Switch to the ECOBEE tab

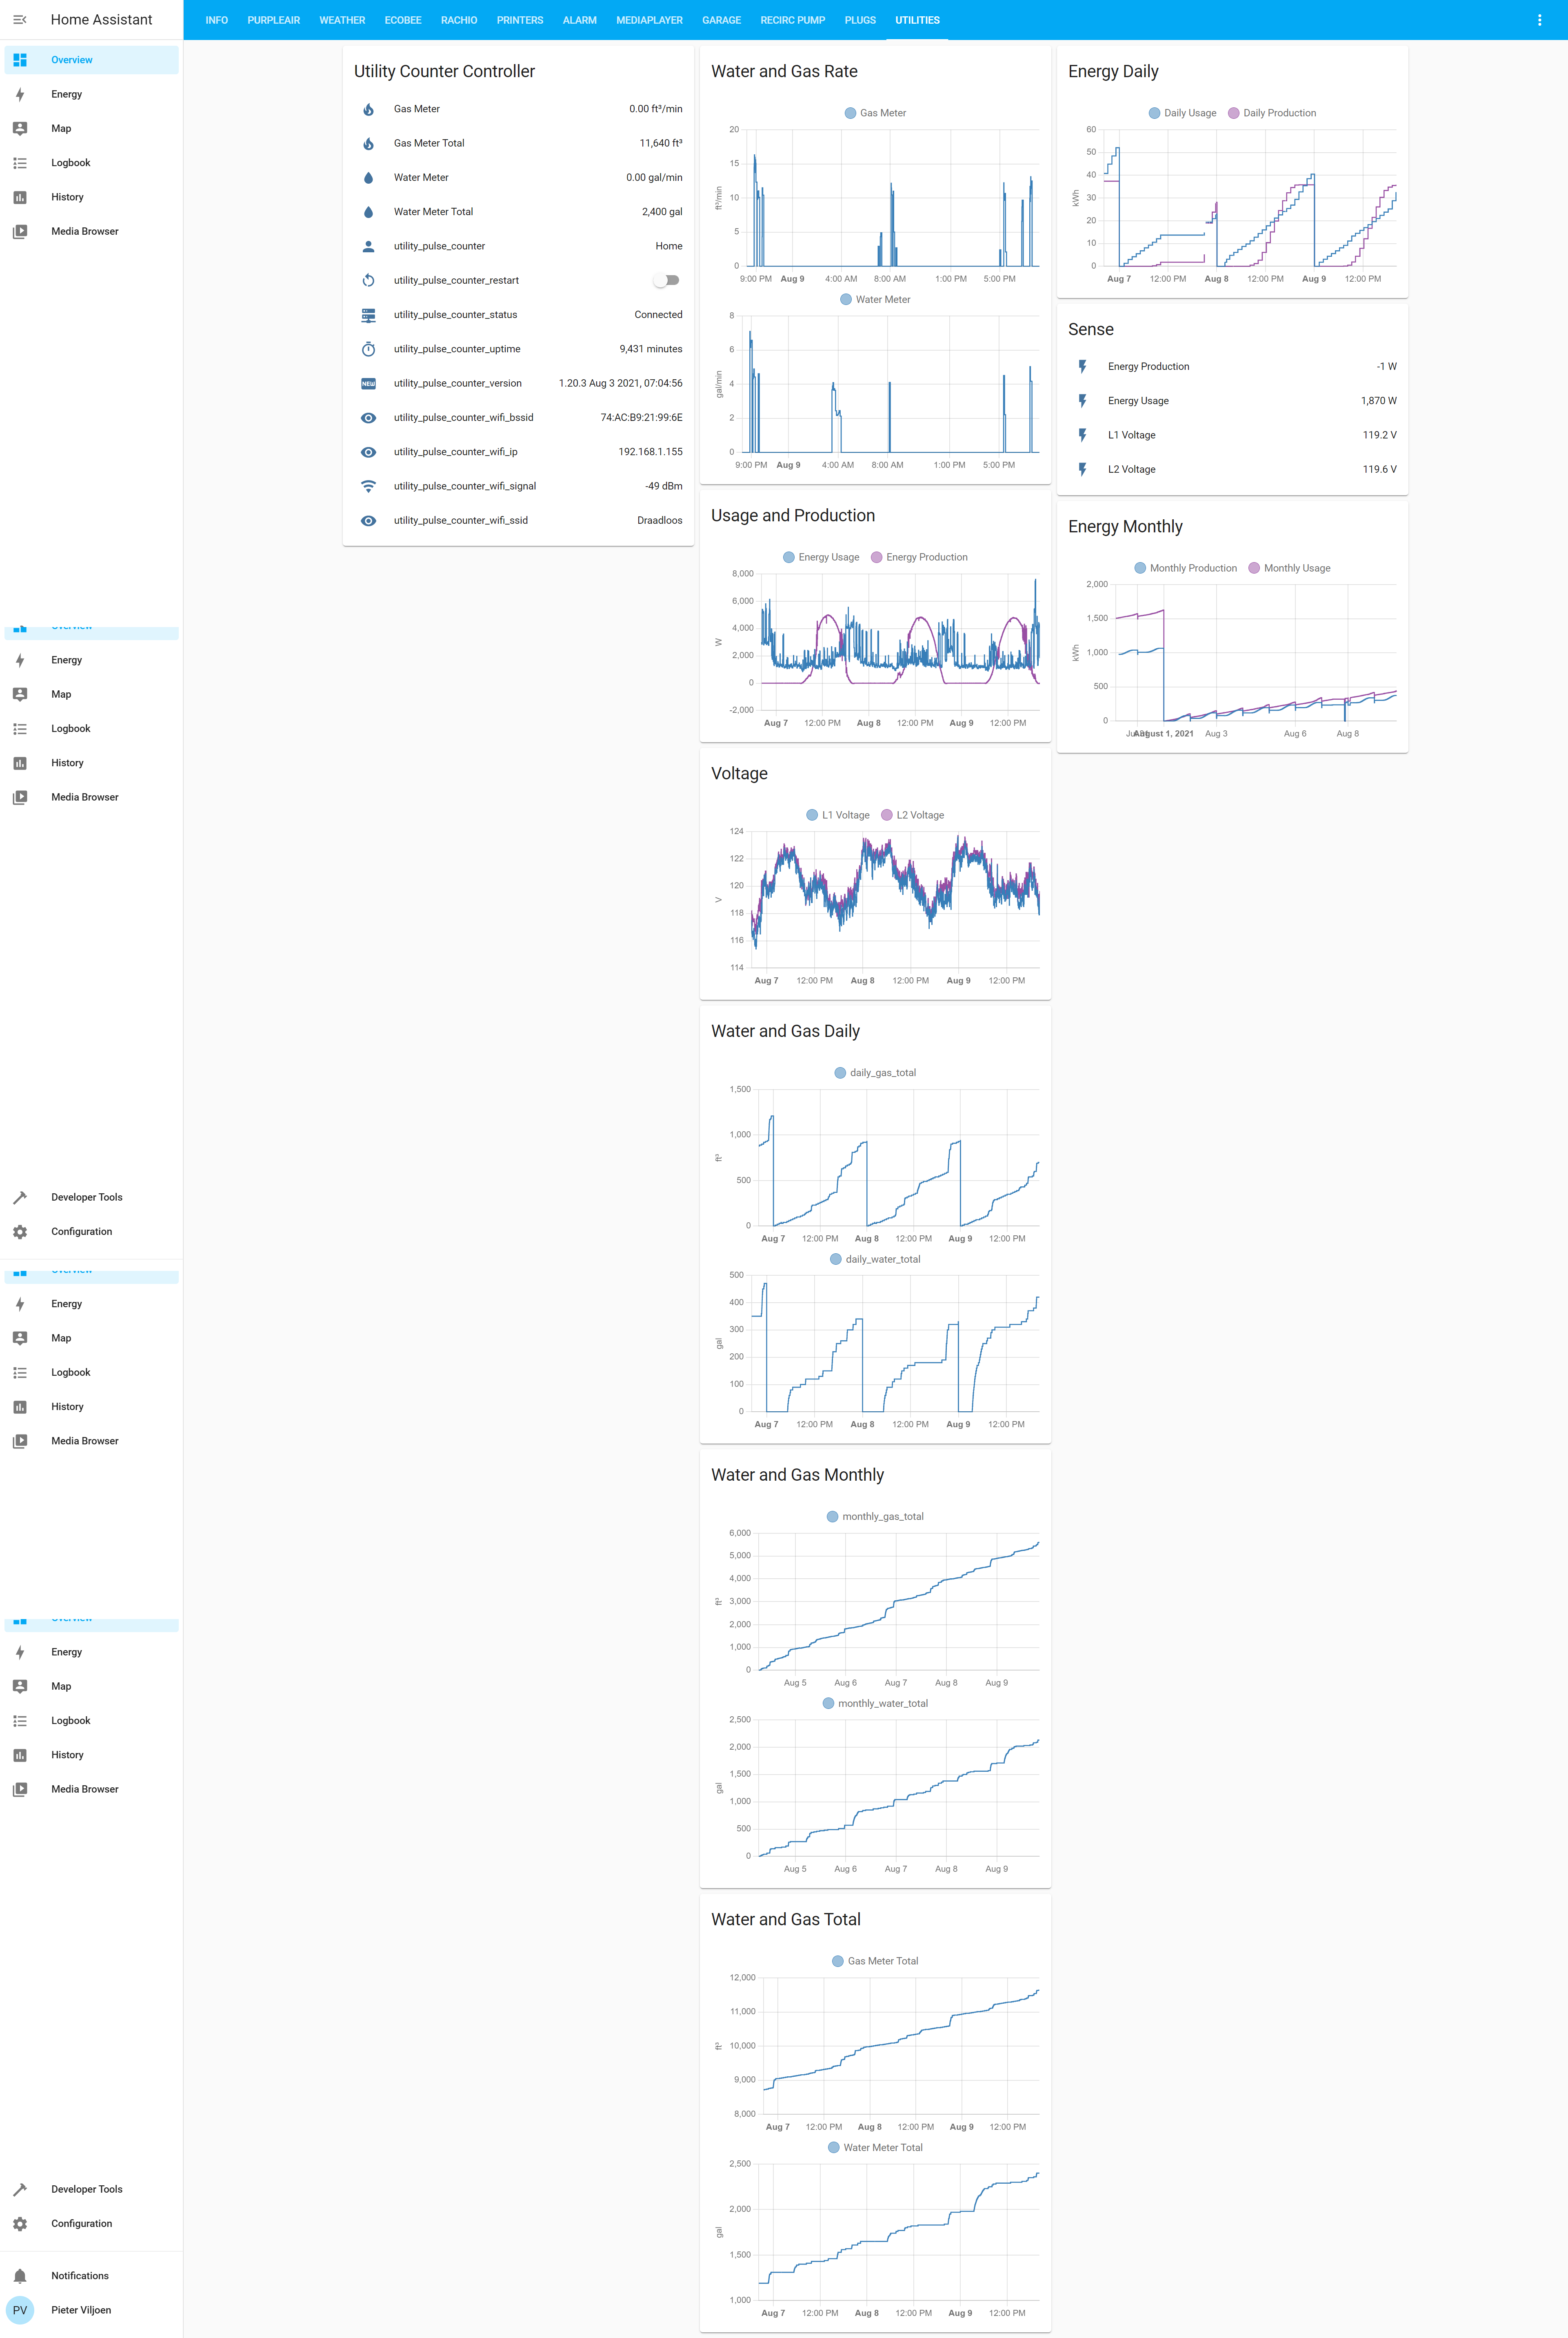(403, 20)
